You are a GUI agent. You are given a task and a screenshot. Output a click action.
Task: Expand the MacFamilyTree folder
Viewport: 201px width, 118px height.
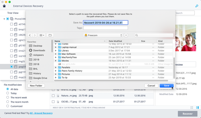pyautogui.click(x=56, y=57)
